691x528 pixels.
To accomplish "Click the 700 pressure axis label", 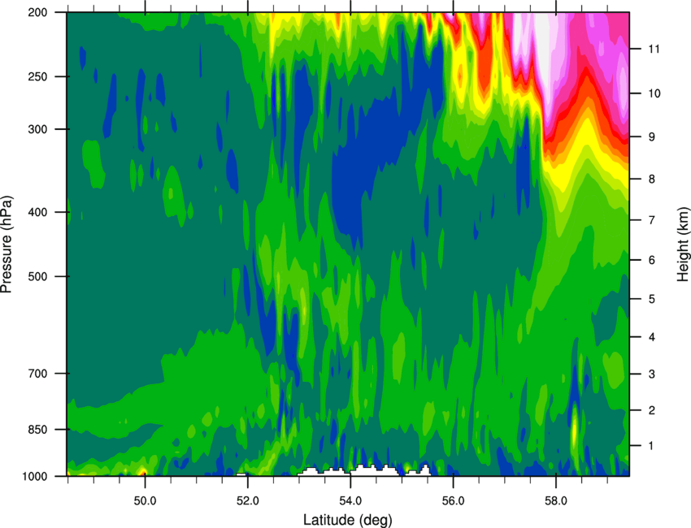I will pos(37,374).
